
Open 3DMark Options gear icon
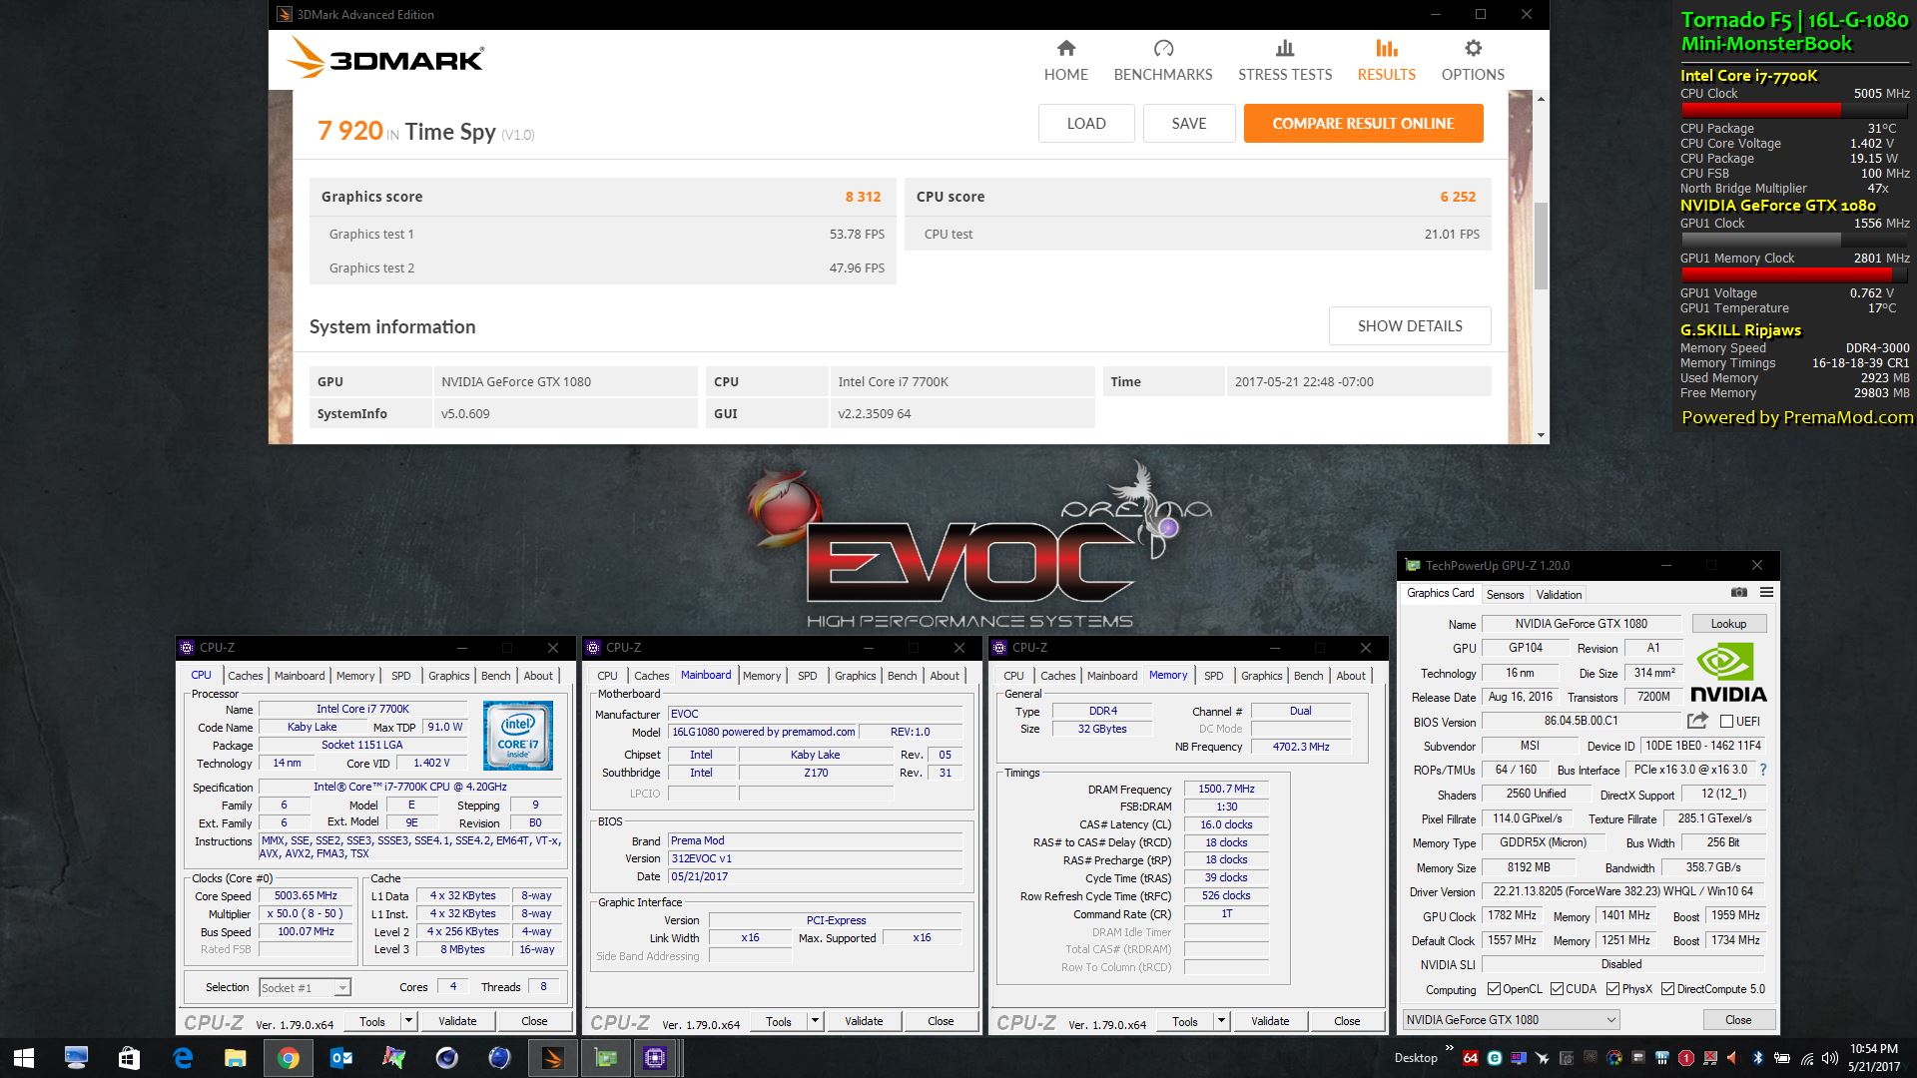pyautogui.click(x=1473, y=48)
